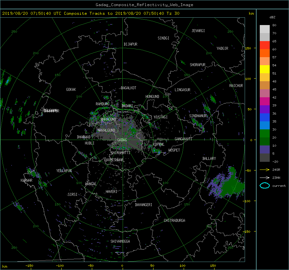Click the SIRSI city label
The height and width of the screenshot is (270, 289).
73,195
